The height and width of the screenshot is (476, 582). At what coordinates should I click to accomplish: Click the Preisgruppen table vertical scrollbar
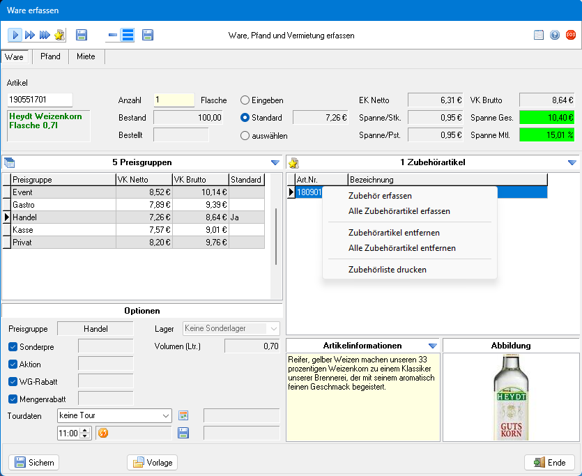(x=276, y=236)
